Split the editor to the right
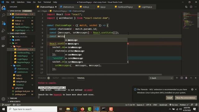Image resolution: width=199 pixels, height=112 pixels. tap(191, 7)
